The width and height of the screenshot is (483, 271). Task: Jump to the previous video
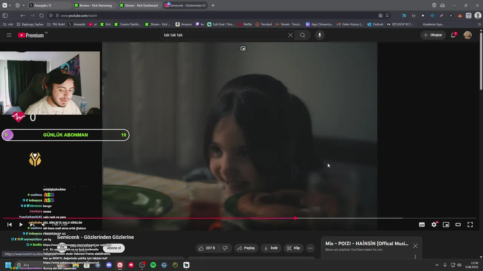[9, 225]
